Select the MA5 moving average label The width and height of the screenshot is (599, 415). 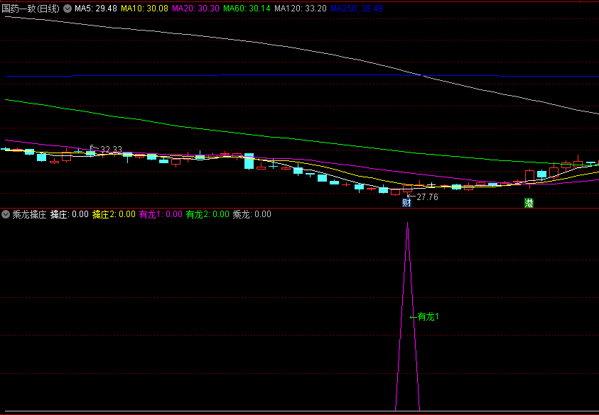(x=96, y=9)
